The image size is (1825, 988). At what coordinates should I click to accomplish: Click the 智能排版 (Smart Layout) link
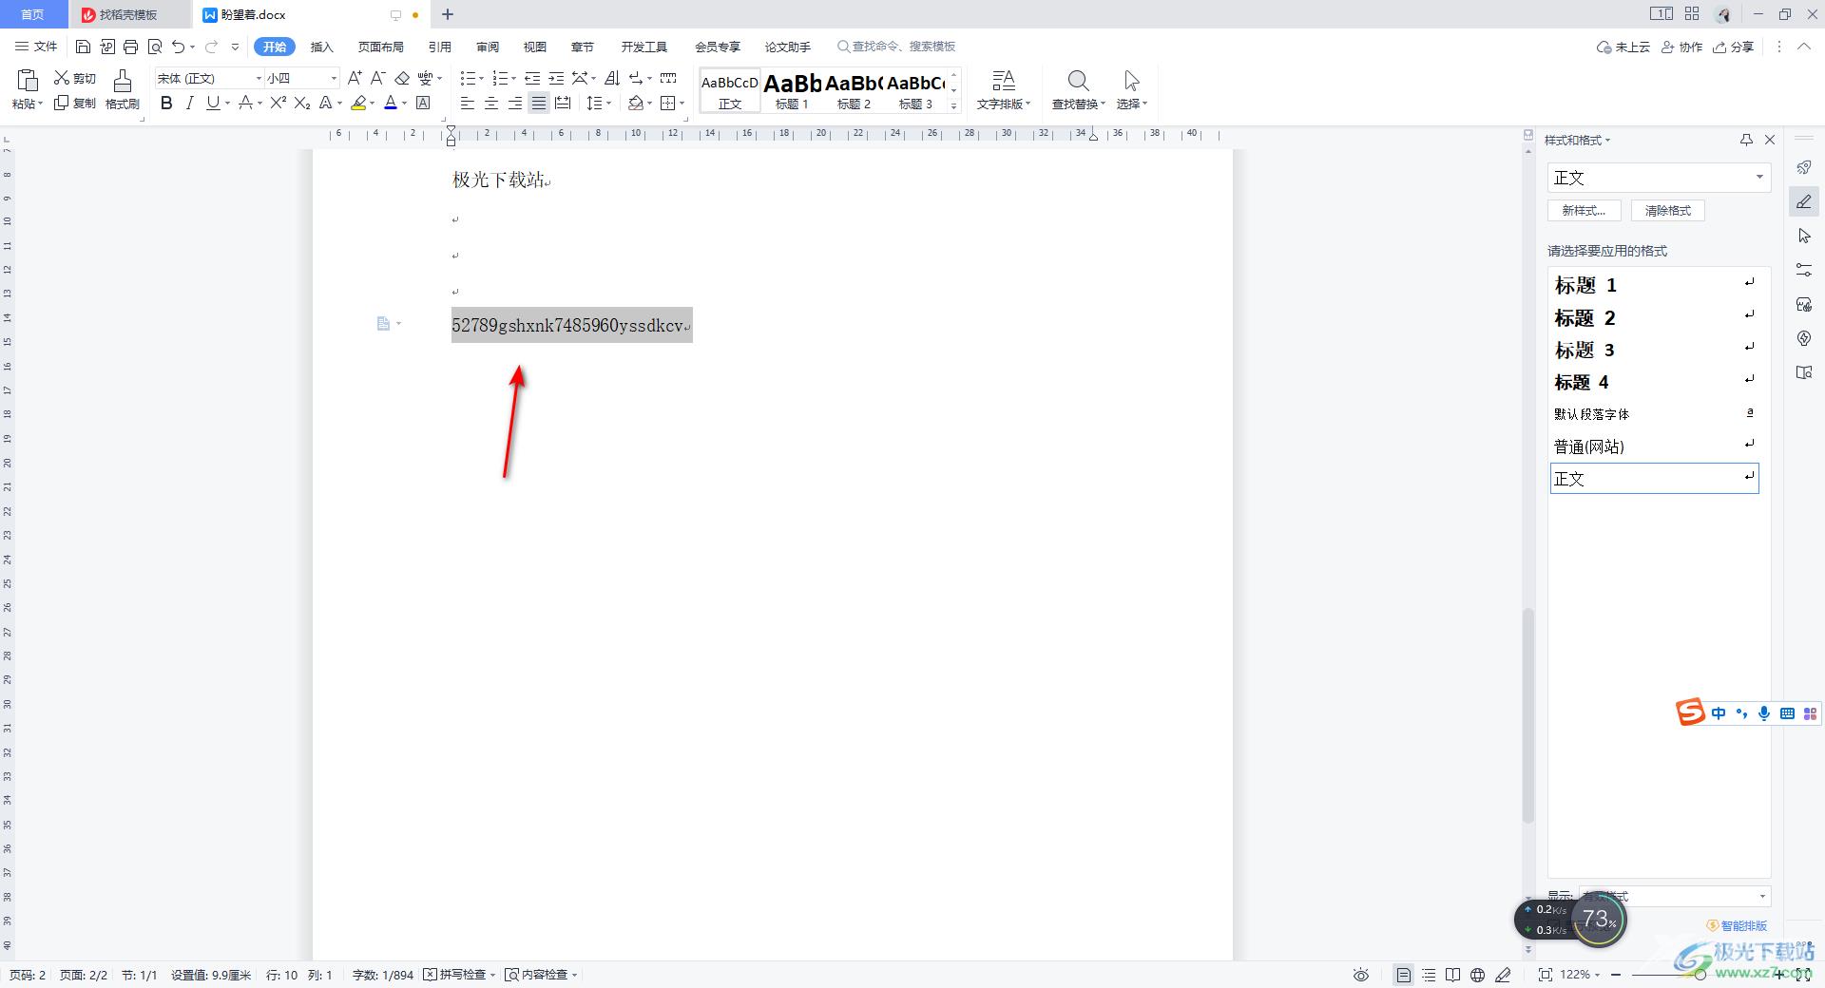[1738, 925]
